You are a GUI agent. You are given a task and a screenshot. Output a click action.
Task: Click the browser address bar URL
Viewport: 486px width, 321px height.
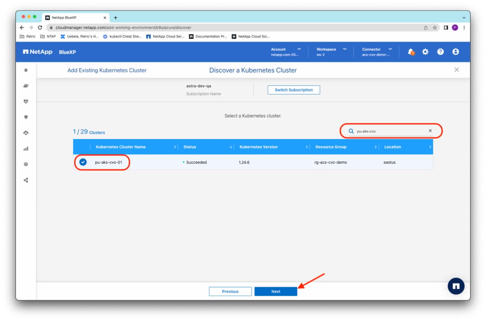(124, 28)
